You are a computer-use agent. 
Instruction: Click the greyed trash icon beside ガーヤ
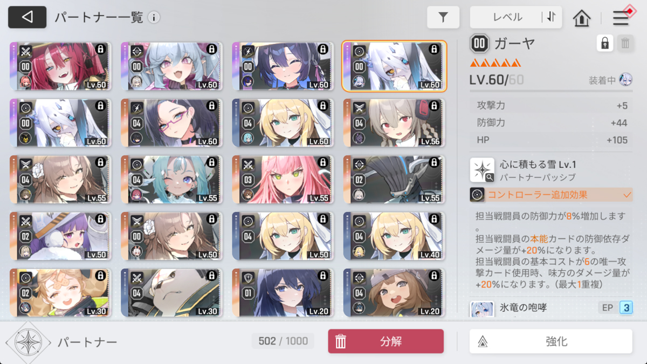[x=625, y=43]
